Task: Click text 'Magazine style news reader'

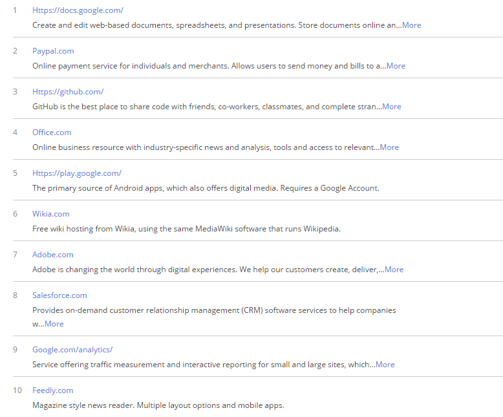Action: point(83,405)
